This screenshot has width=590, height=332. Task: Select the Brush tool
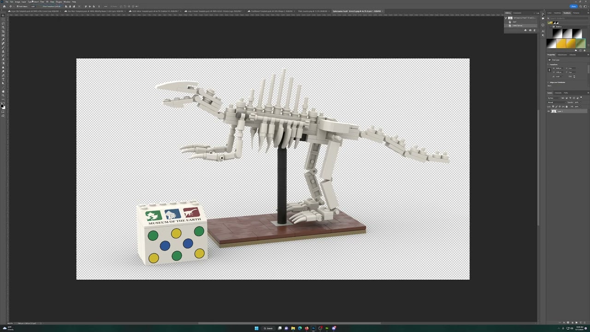pyautogui.click(x=3, y=47)
